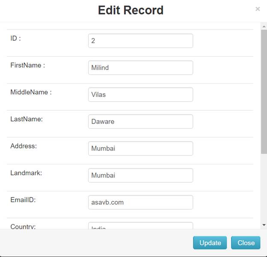This screenshot has width=267, height=257.
Task: Click the "ID :" label
Action: (x=16, y=38)
